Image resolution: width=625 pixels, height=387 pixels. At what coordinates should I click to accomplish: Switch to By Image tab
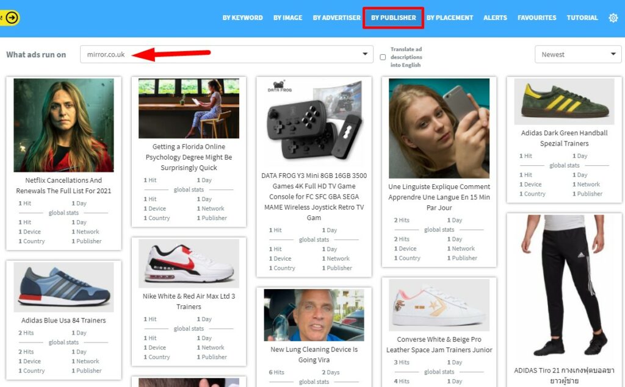click(287, 18)
